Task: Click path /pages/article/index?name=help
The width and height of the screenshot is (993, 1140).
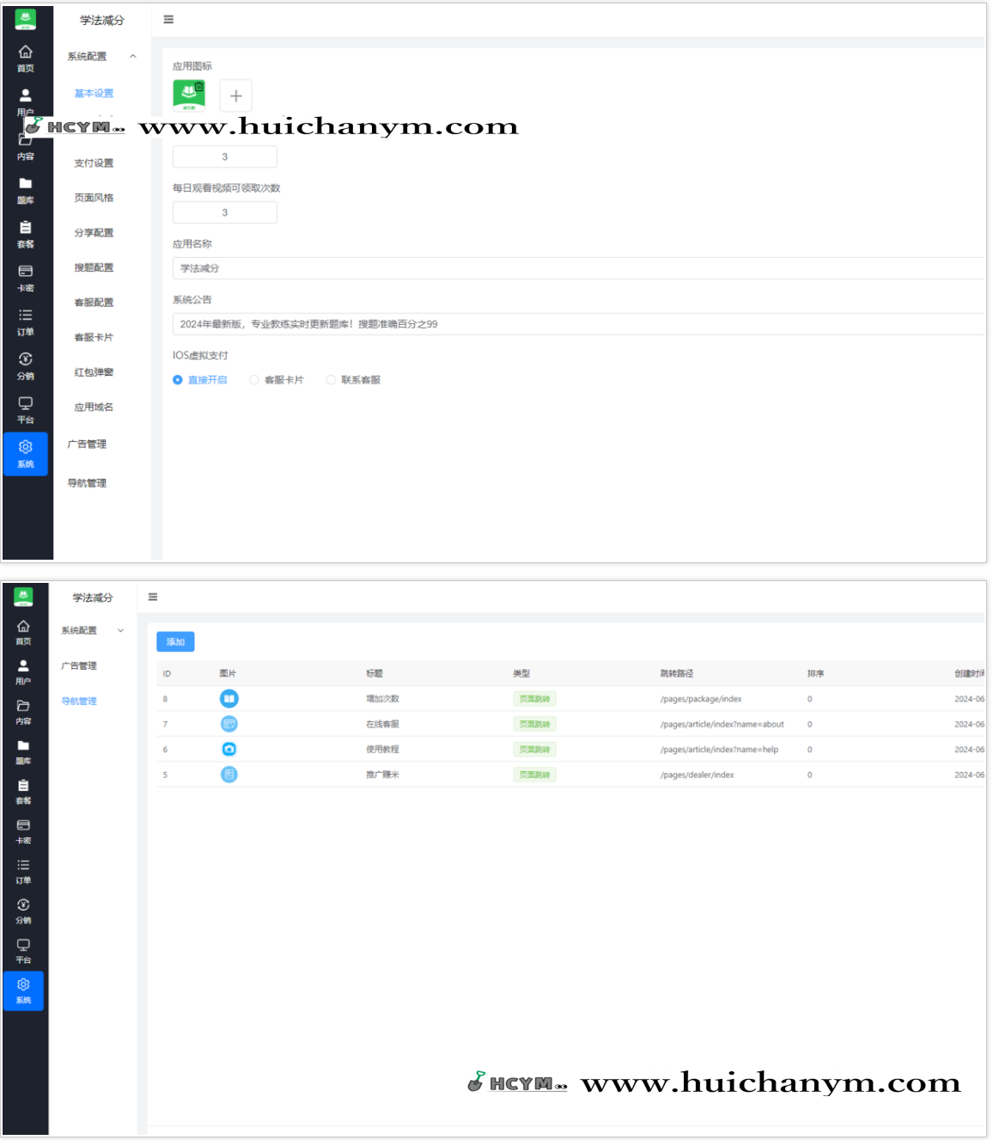Action: pyautogui.click(x=719, y=750)
